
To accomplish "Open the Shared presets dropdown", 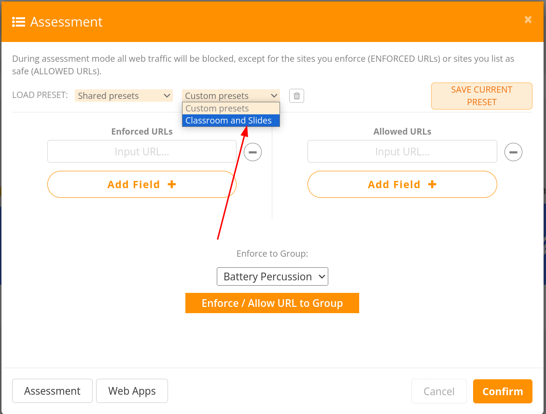I will coord(124,96).
